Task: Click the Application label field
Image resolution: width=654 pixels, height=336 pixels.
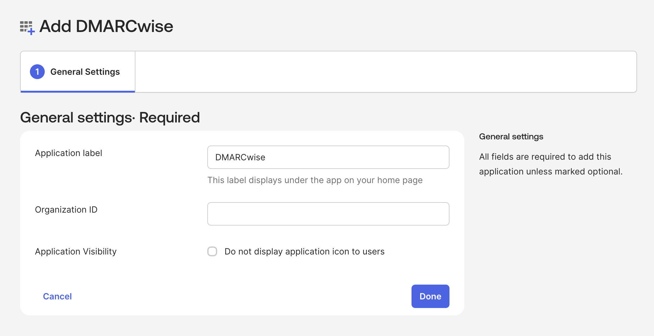Action: tap(328, 157)
